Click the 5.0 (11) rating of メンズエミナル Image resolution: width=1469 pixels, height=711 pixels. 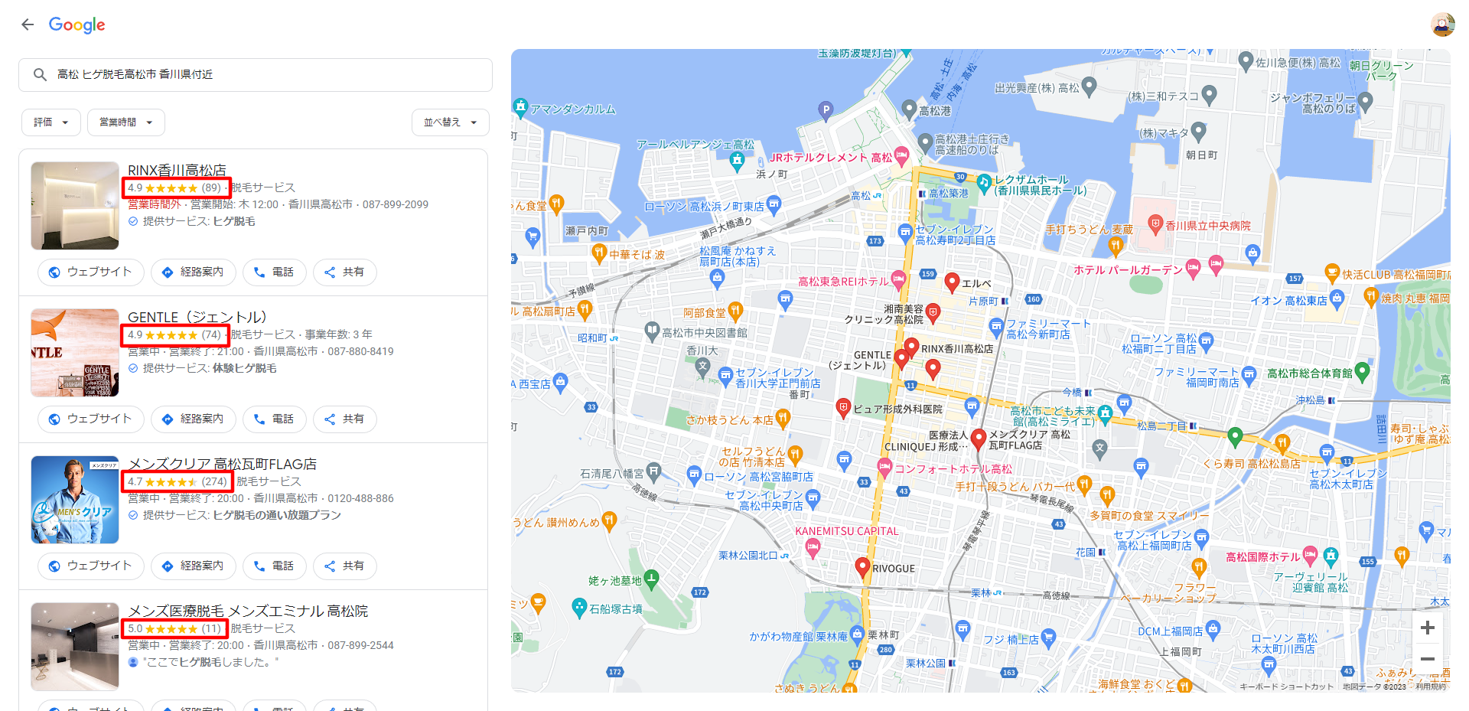(x=174, y=628)
